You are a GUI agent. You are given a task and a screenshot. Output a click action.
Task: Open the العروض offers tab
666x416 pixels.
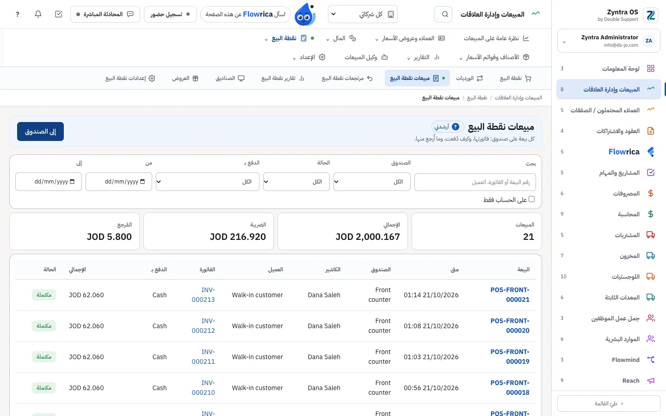pyautogui.click(x=185, y=78)
